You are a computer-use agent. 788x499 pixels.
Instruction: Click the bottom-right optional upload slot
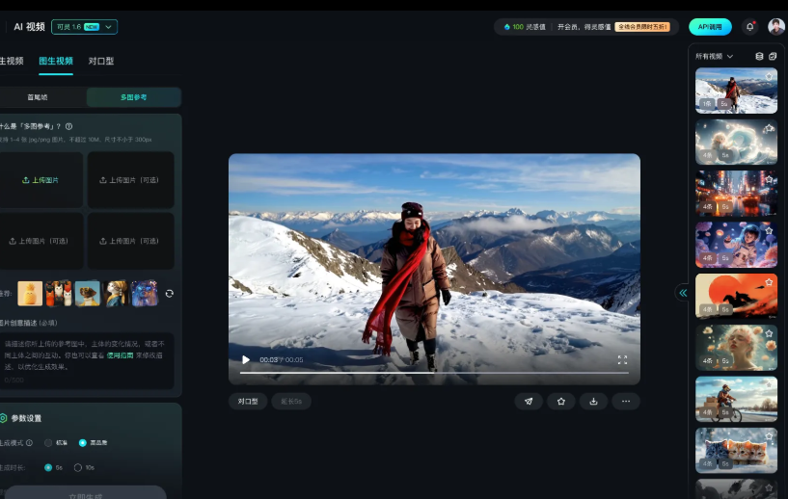pyautogui.click(x=130, y=241)
